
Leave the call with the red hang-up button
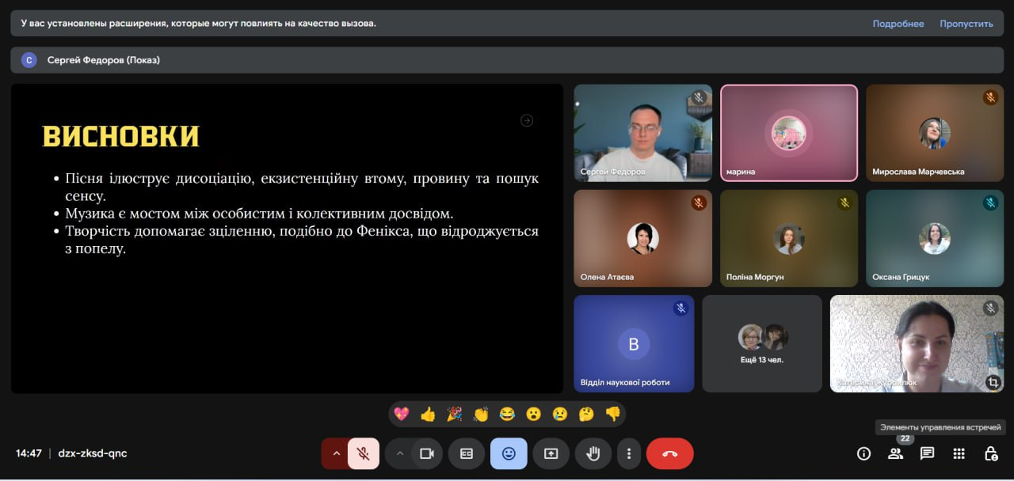tap(669, 453)
